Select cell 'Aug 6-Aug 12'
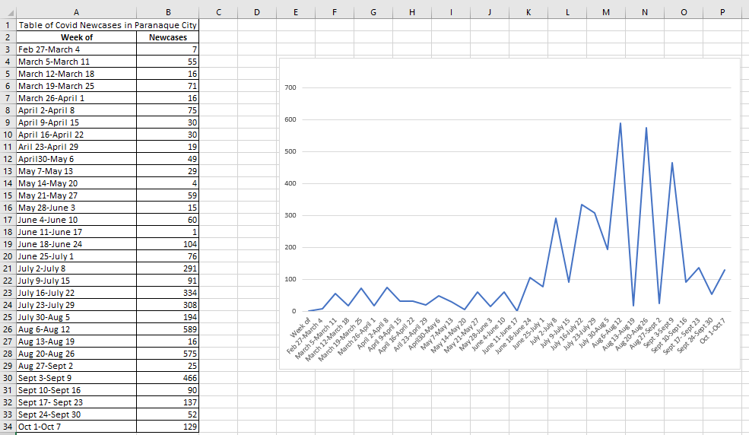This screenshot has height=435, width=749. click(77, 329)
